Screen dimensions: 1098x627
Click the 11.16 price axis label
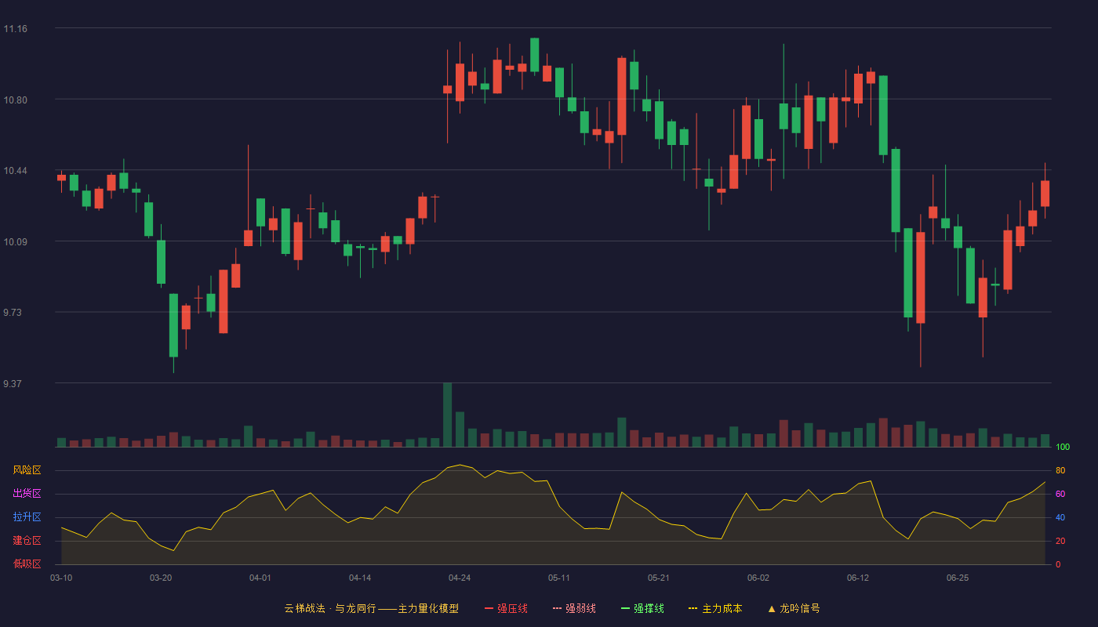pos(16,29)
